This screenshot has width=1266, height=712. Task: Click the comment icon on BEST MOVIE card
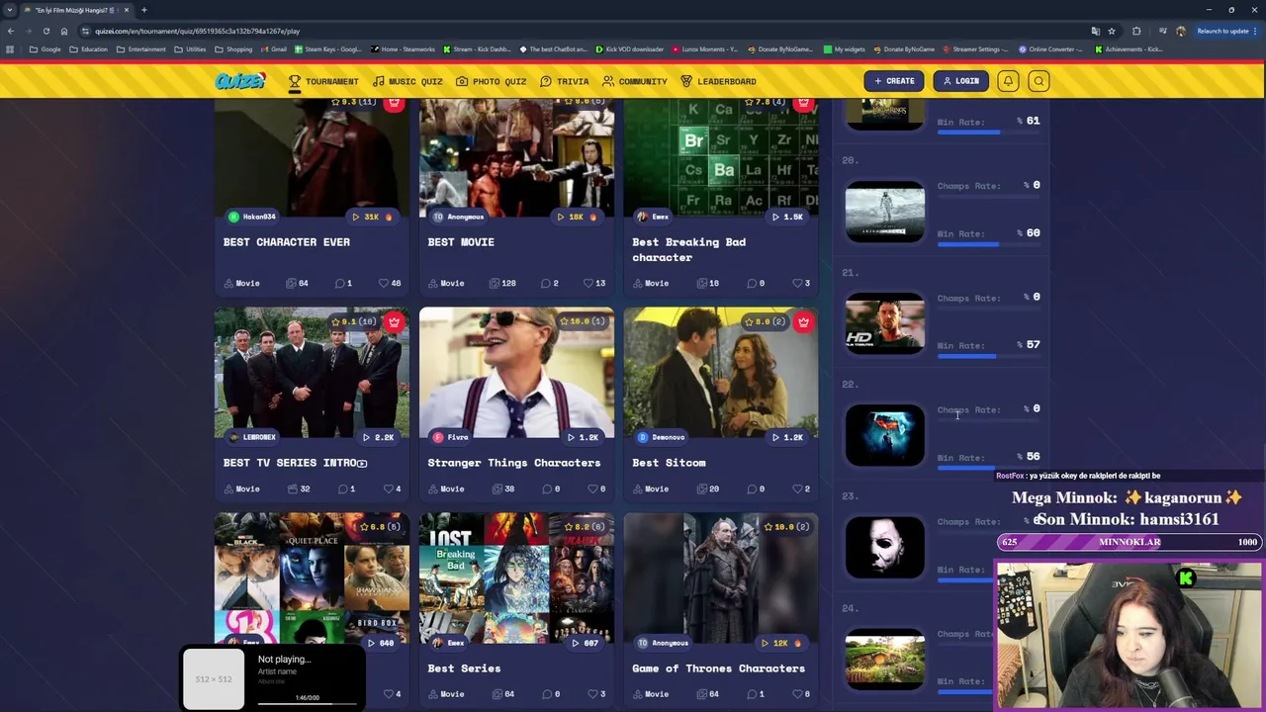pyautogui.click(x=545, y=283)
